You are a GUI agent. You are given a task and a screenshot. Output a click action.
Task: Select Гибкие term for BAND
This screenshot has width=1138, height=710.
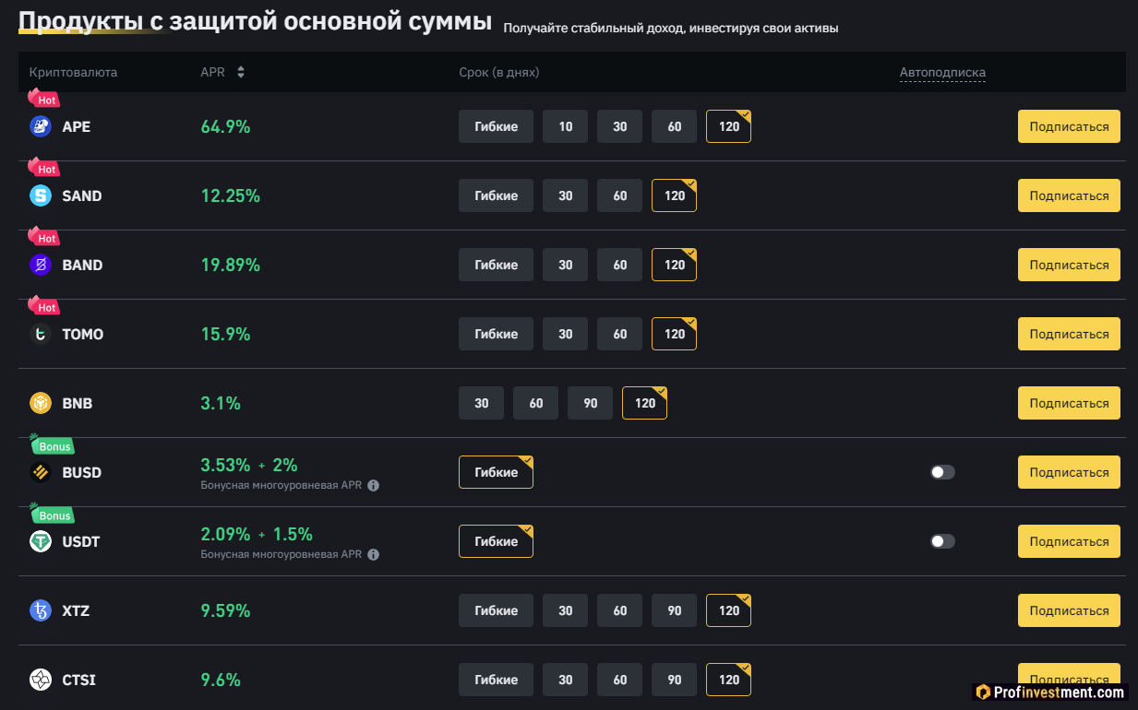pos(497,265)
